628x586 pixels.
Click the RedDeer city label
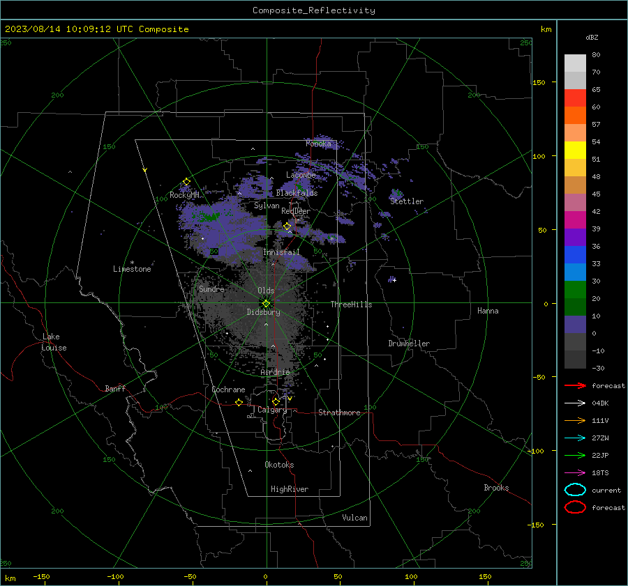point(296,211)
